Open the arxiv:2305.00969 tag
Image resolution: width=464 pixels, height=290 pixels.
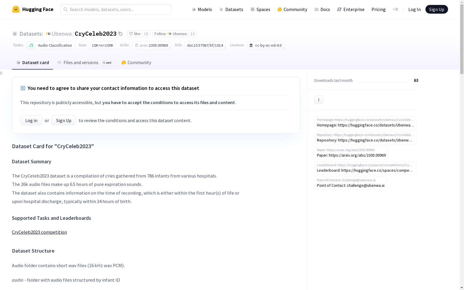click(x=151, y=45)
